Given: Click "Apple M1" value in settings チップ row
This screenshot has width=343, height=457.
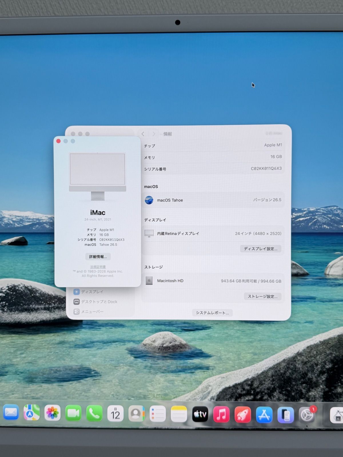Looking at the screenshot, I should pyautogui.click(x=273, y=145).
